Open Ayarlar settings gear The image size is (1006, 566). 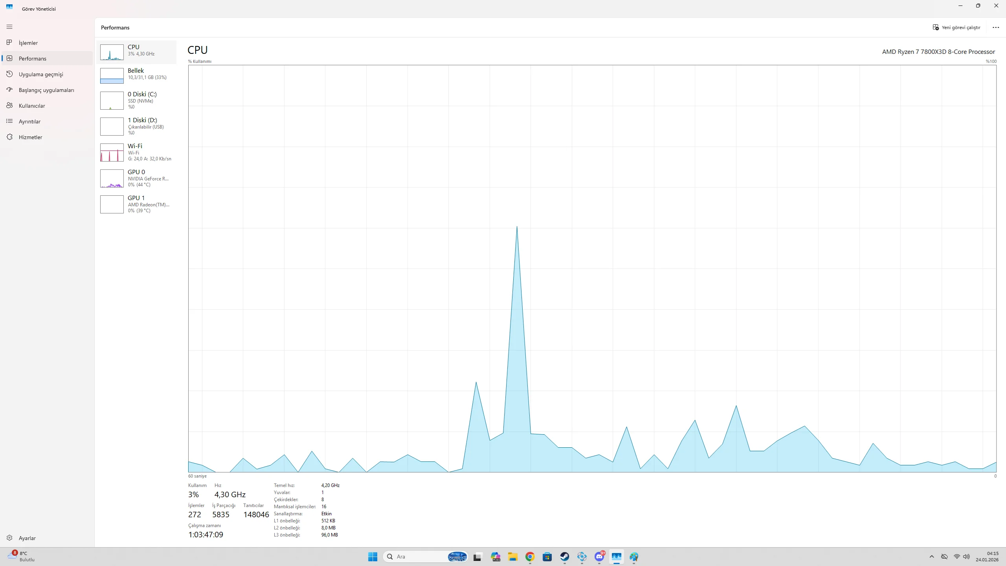[9, 538]
